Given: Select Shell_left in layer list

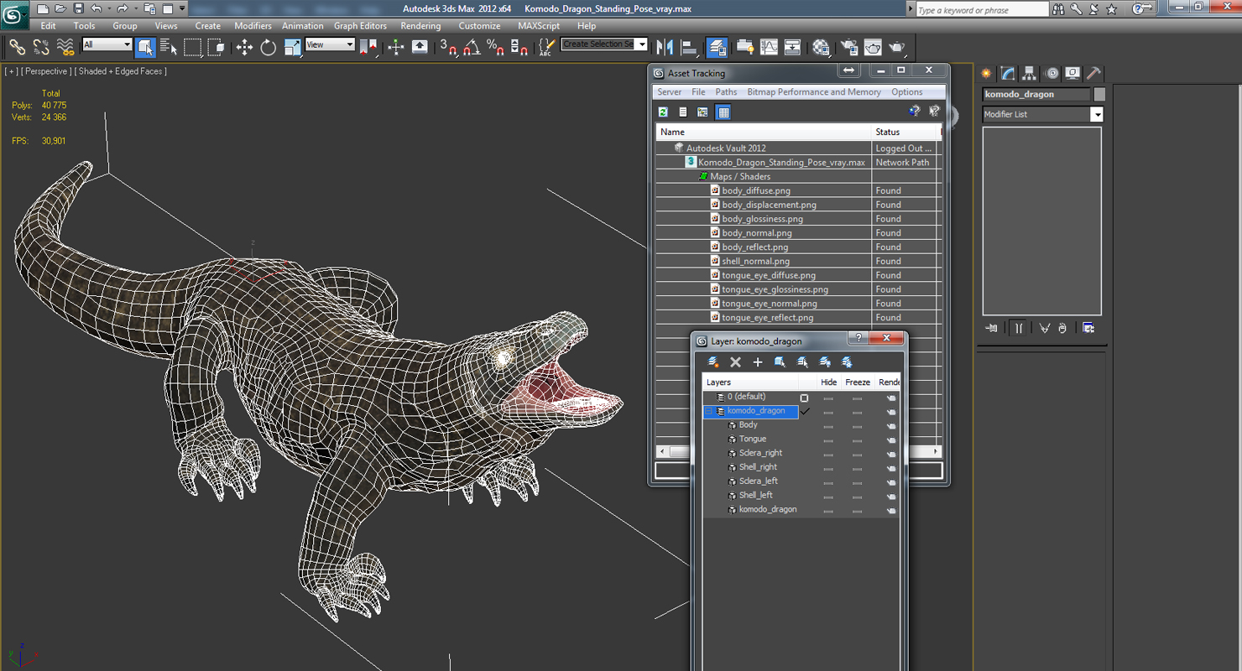Looking at the screenshot, I should pyautogui.click(x=755, y=496).
